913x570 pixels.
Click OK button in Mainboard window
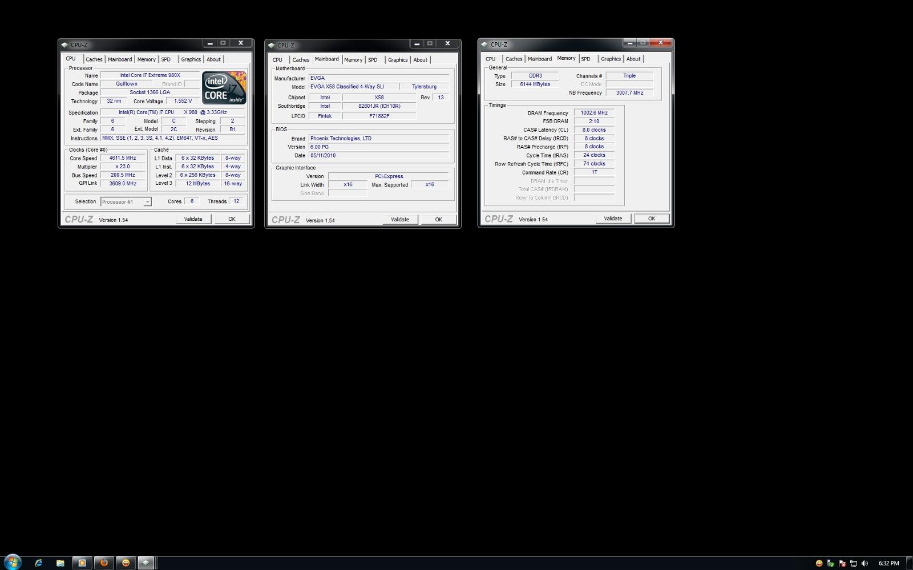(438, 220)
